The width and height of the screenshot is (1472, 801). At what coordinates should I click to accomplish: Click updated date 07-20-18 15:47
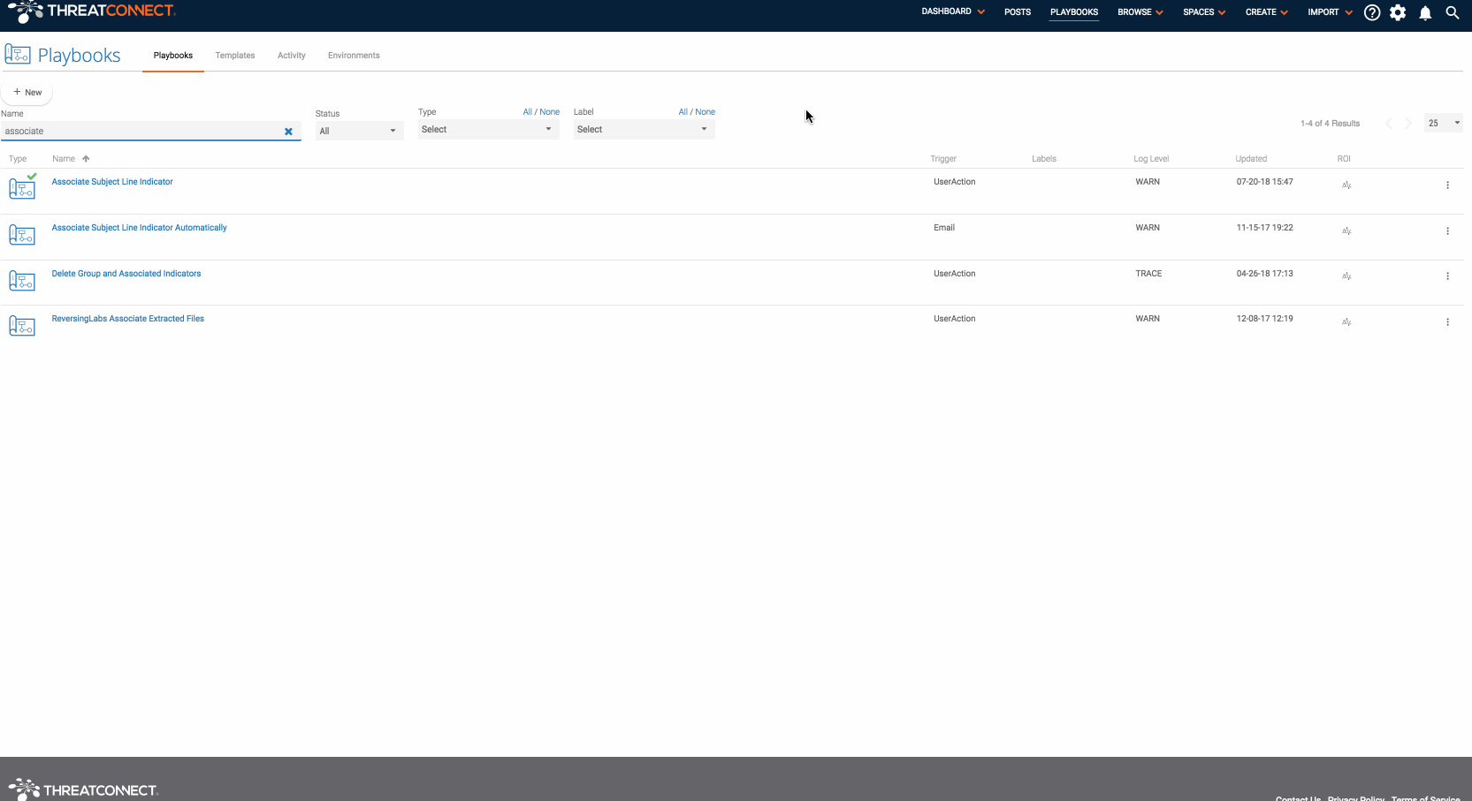[x=1264, y=182]
